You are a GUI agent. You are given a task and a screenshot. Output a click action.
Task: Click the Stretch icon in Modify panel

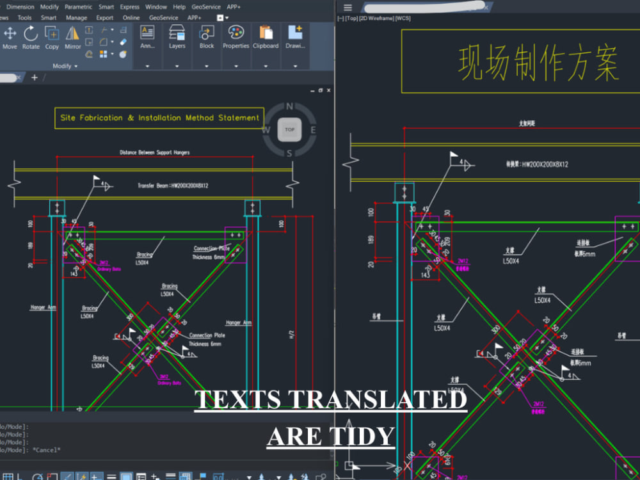click(x=89, y=30)
